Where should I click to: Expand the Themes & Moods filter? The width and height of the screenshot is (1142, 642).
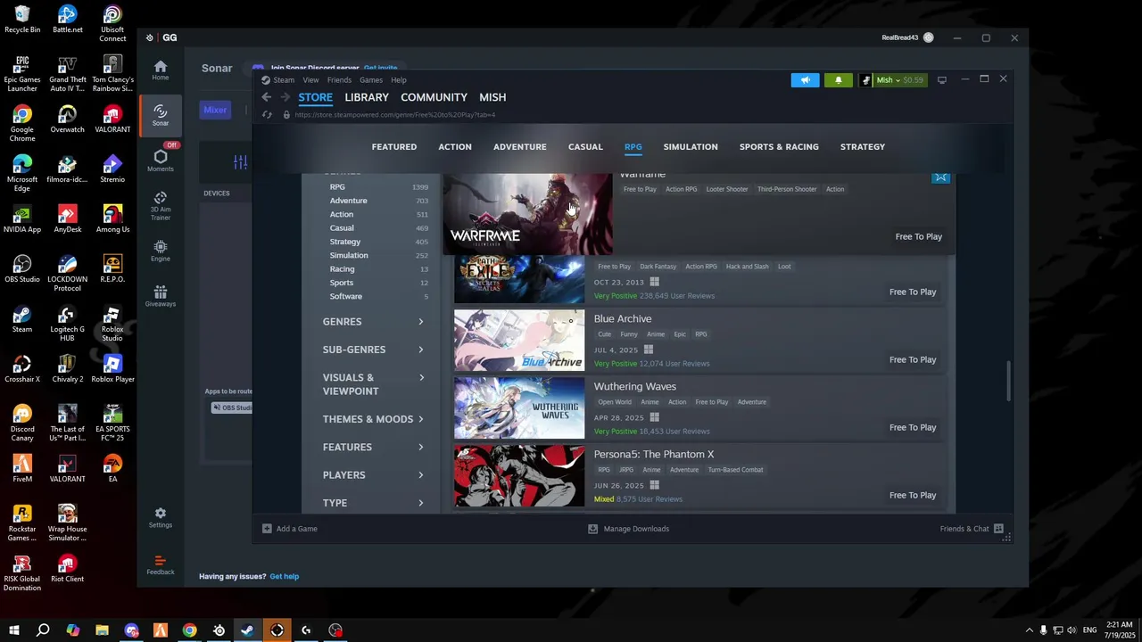pyautogui.click(x=373, y=419)
